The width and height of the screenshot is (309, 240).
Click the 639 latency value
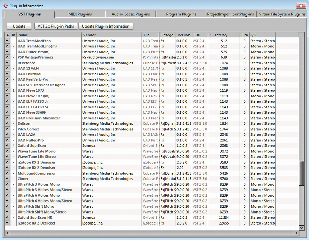click(224, 57)
